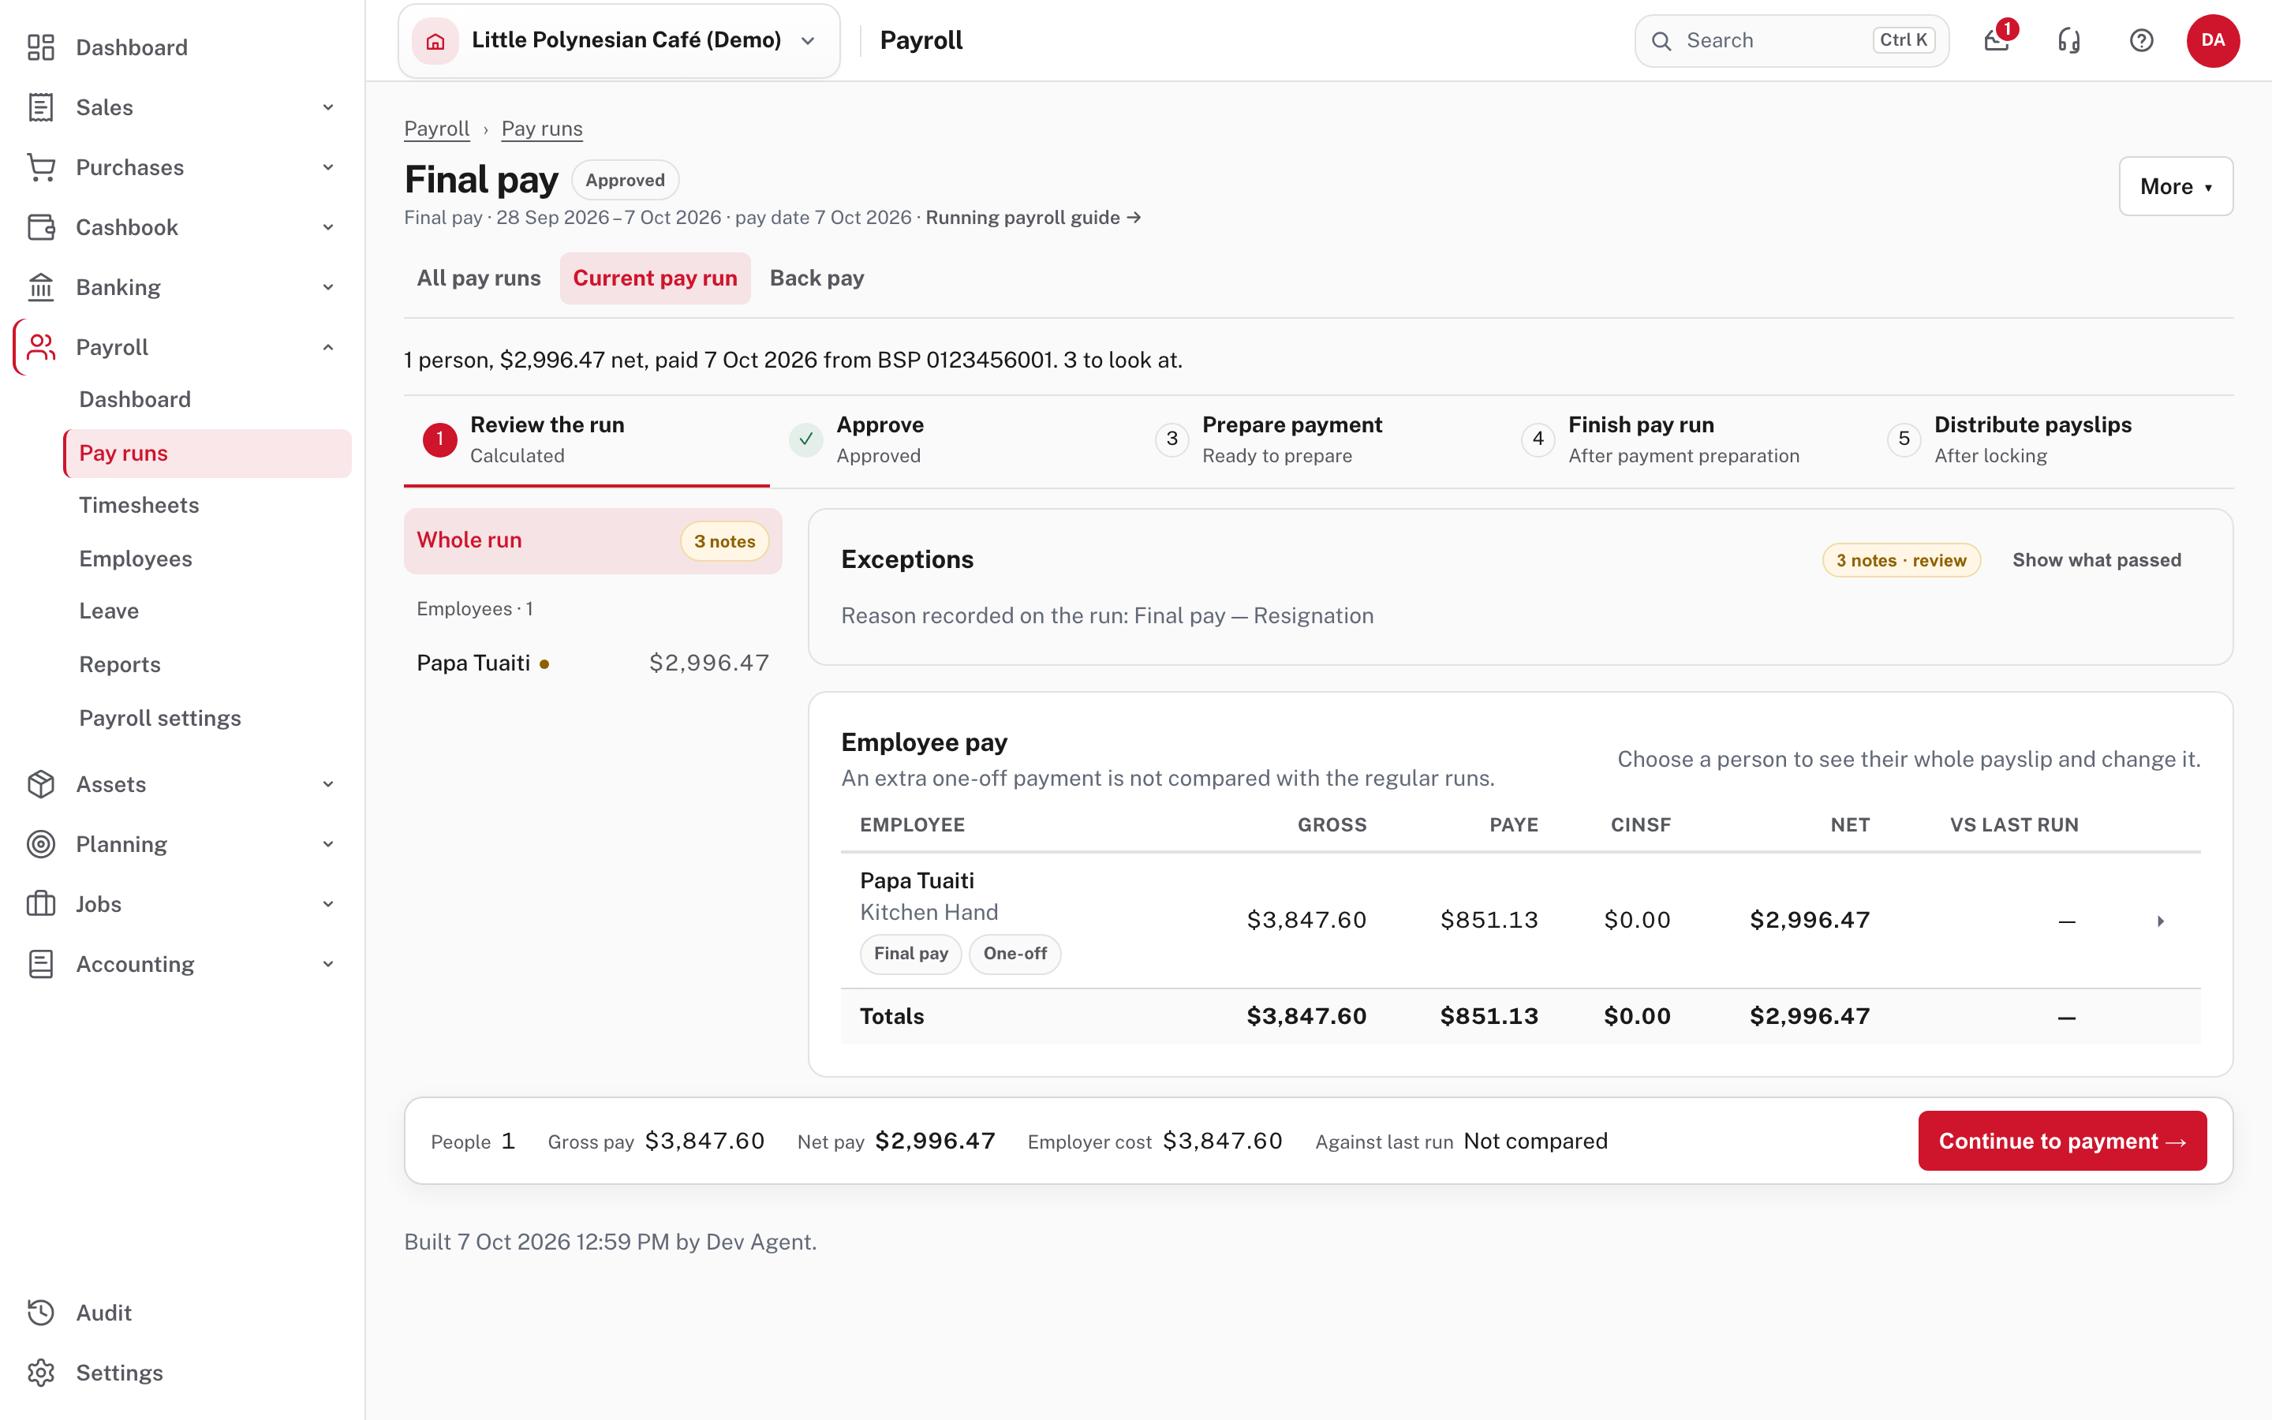Screen dimensions: 2272x1420
Task: Open the help question mark icon
Action: (2142, 40)
